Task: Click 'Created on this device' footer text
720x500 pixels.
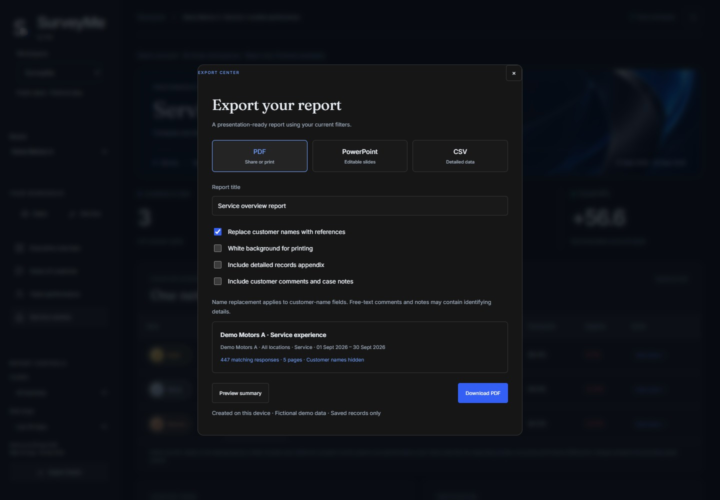Action: click(241, 413)
